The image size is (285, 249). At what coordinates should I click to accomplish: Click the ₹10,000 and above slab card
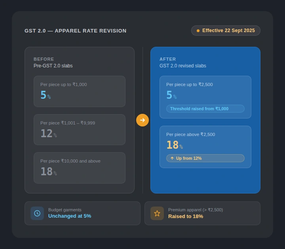[x=79, y=168]
